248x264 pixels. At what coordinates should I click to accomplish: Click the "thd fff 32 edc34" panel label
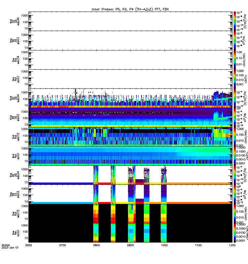point(15,98)
